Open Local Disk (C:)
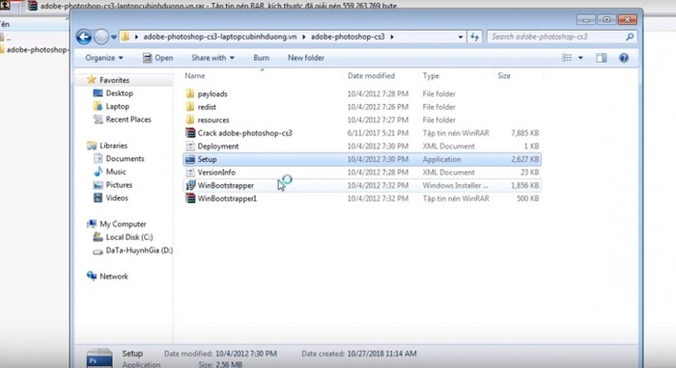The image size is (676, 368). click(123, 237)
